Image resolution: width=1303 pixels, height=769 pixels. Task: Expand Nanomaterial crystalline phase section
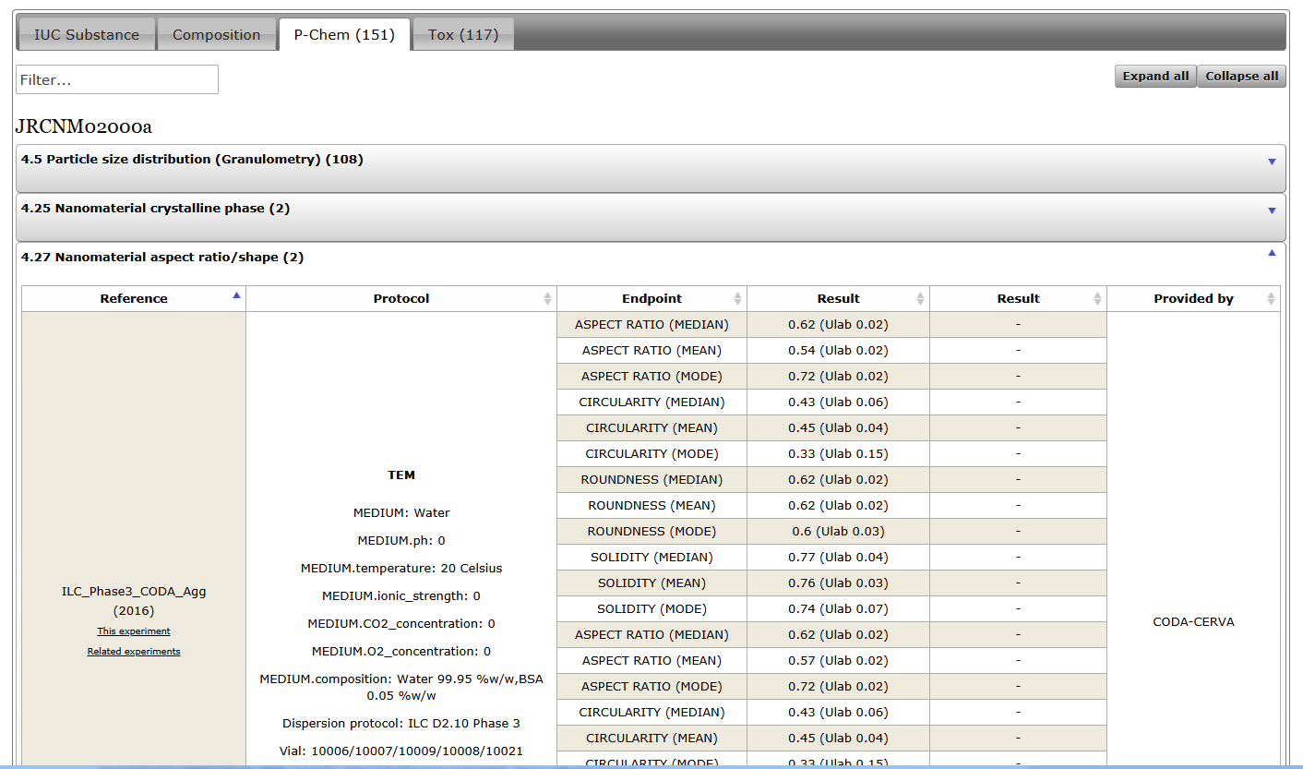pos(1272,210)
